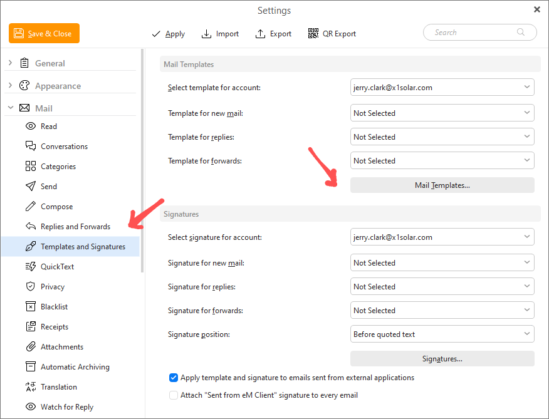The image size is (549, 419).
Task: Click the Translation icon in sidebar
Action: (x=31, y=387)
